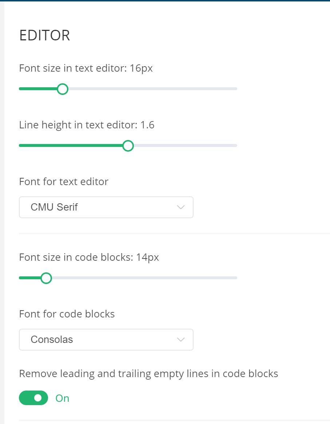Disable removing empty lines in code blocks

pyautogui.click(x=33, y=398)
